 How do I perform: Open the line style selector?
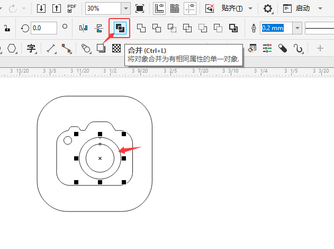point(320,28)
